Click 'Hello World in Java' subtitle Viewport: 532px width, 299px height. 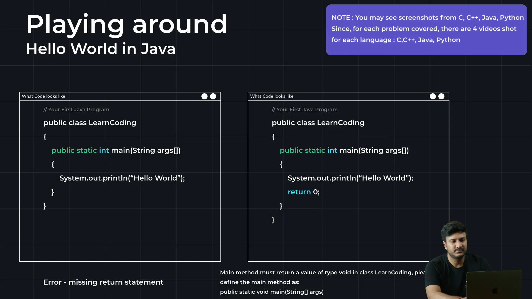[101, 49]
